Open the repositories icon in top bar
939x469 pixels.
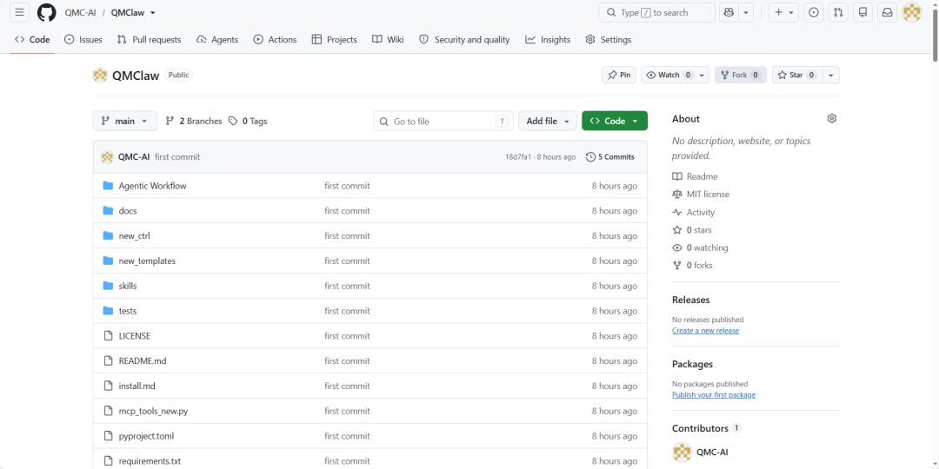863,12
